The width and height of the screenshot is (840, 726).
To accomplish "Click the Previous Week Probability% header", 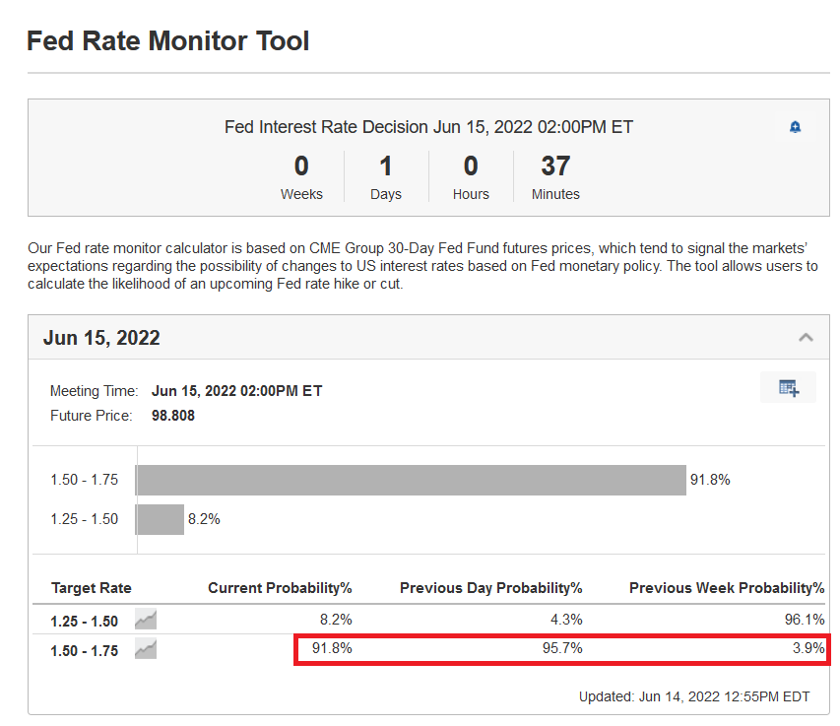I will [727, 588].
